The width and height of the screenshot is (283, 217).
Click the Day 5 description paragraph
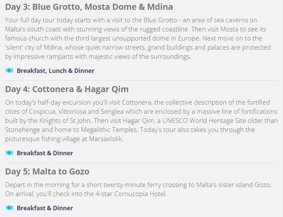click(x=138, y=189)
